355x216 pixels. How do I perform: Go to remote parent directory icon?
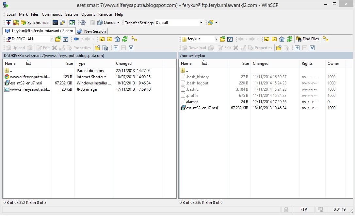click(x=266, y=39)
